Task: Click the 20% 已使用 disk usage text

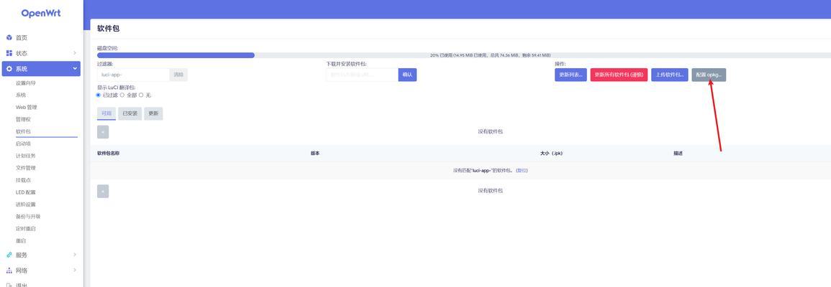Action: click(490, 55)
